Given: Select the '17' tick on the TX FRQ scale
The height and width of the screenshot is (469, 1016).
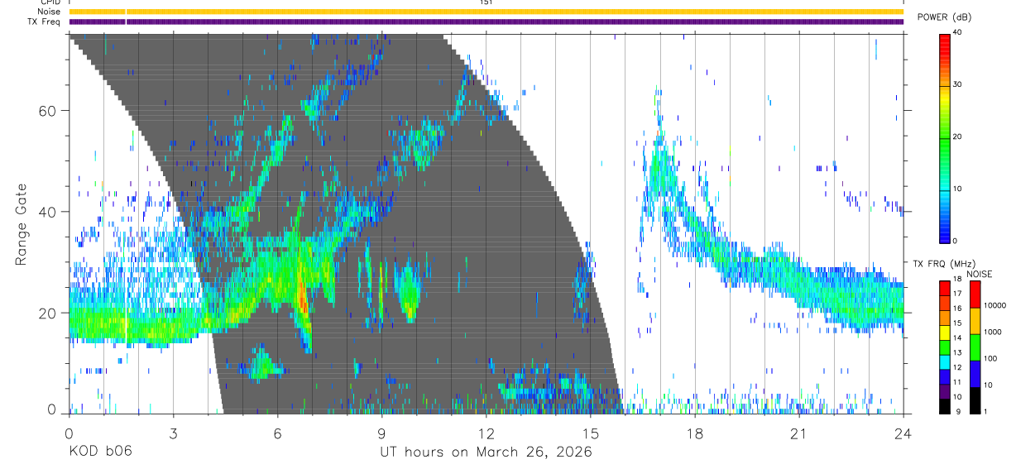Looking at the screenshot, I should coord(958,294).
